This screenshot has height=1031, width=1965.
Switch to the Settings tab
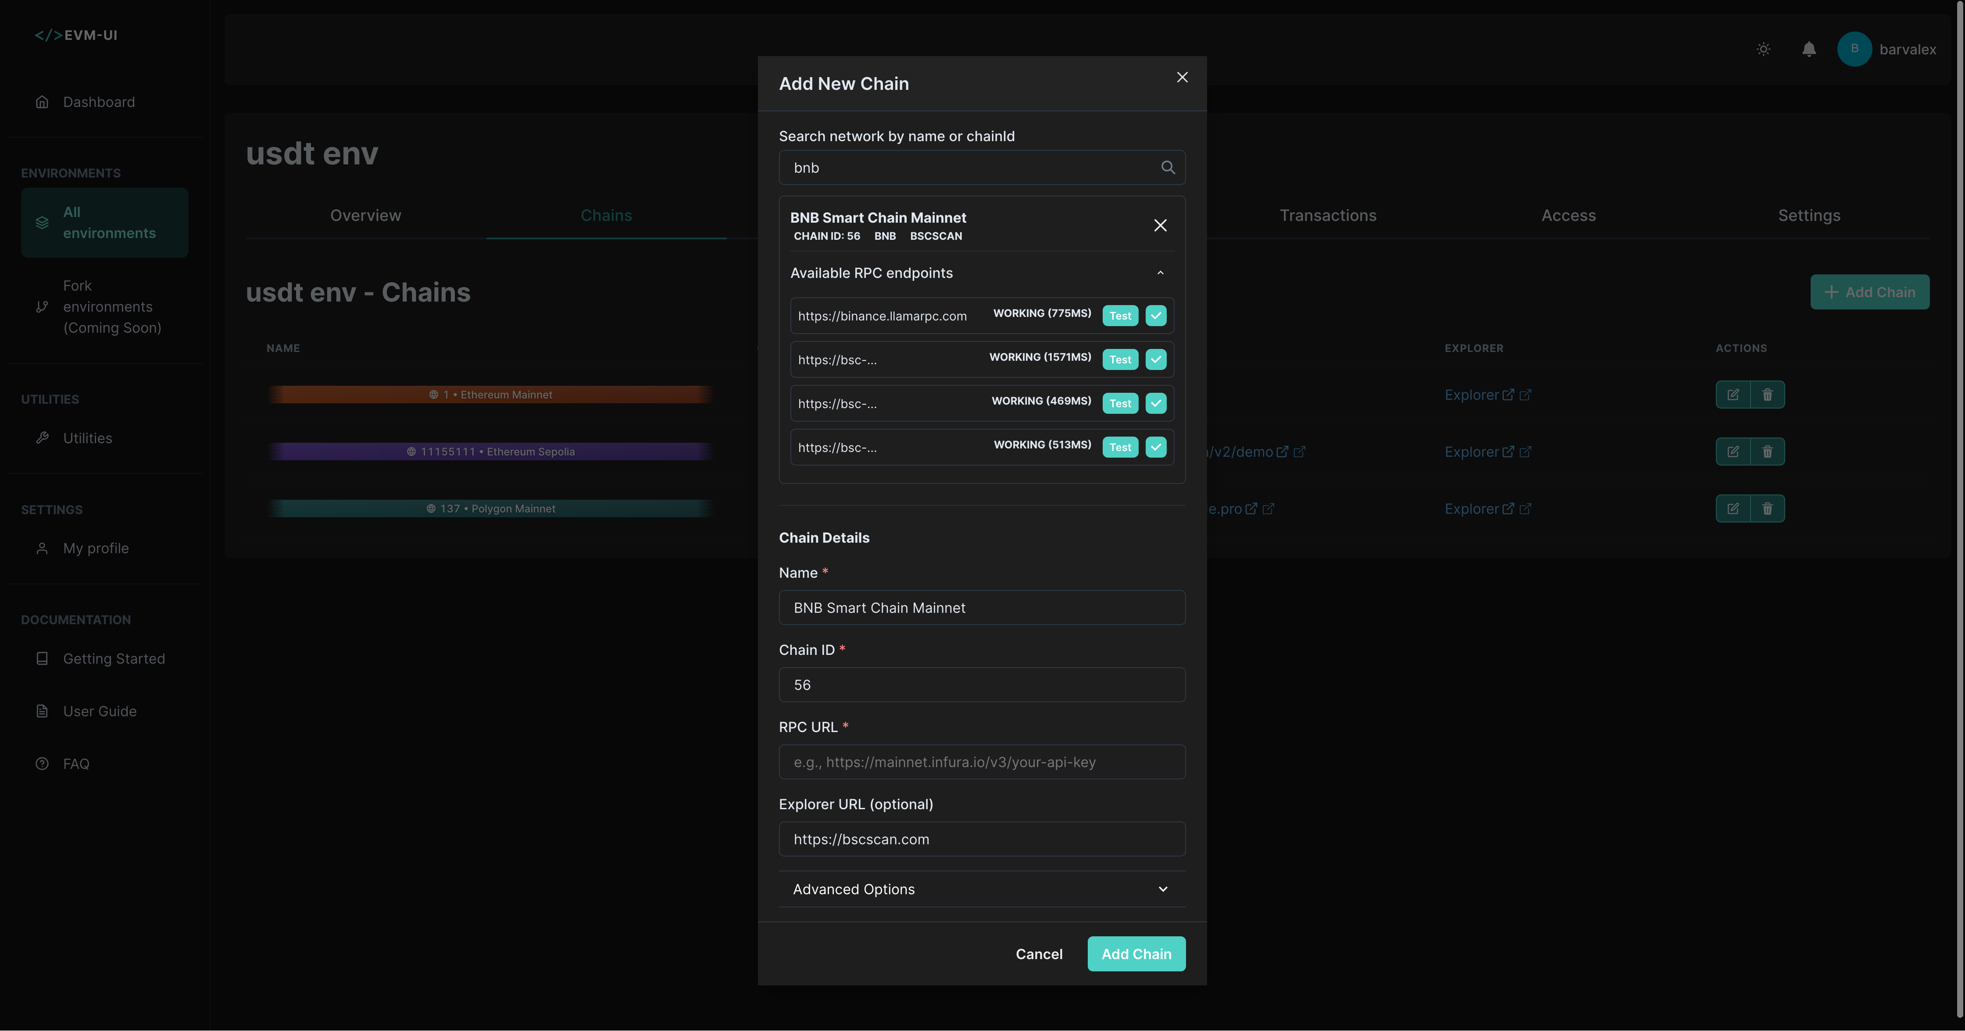1808,216
